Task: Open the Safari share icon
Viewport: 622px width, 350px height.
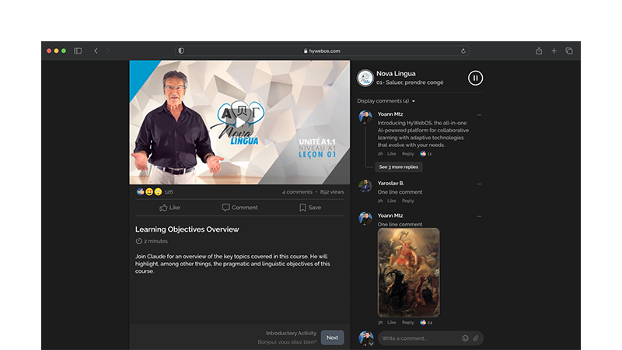Action: pyautogui.click(x=539, y=51)
